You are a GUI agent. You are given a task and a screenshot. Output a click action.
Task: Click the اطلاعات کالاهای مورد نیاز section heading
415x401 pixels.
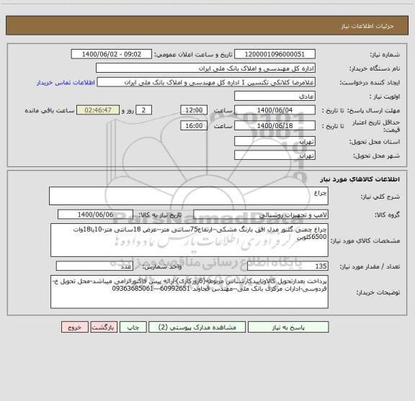point(360,179)
